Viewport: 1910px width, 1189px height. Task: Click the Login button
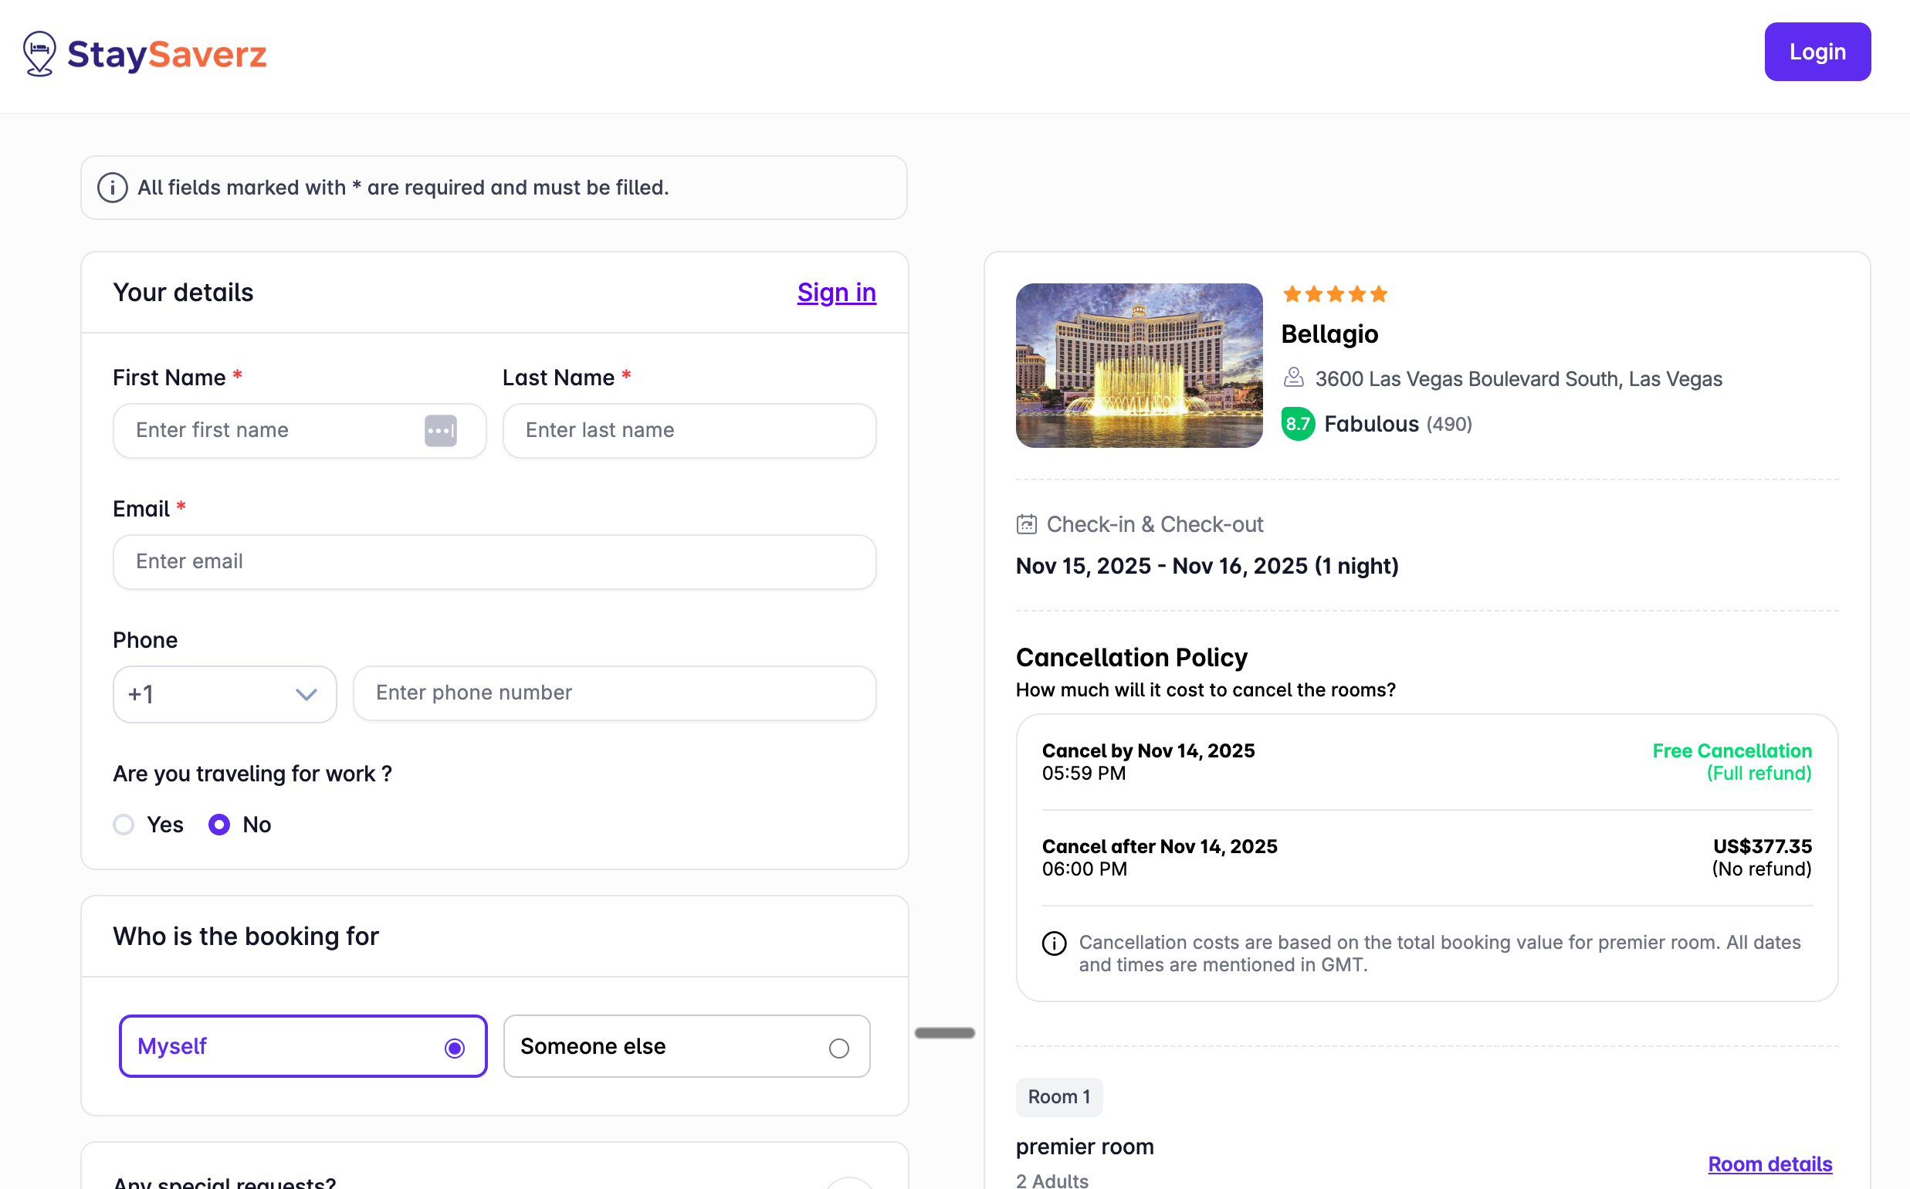(1817, 51)
